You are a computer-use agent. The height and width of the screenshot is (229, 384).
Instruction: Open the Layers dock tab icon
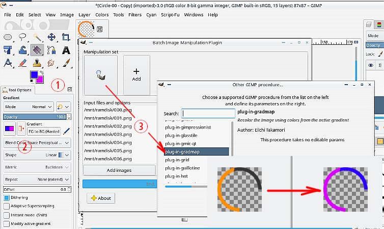pyautogui.click(x=369, y=24)
